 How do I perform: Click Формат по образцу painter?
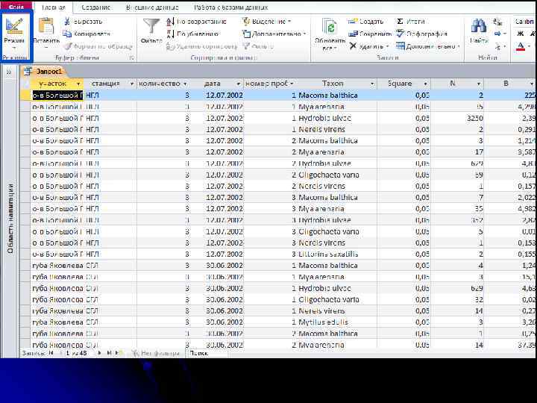pos(98,46)
